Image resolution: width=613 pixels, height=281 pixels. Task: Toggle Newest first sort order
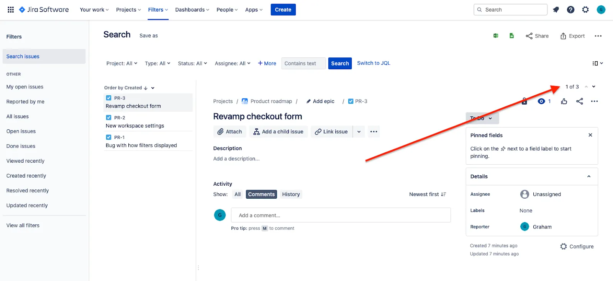click(428, 194)
